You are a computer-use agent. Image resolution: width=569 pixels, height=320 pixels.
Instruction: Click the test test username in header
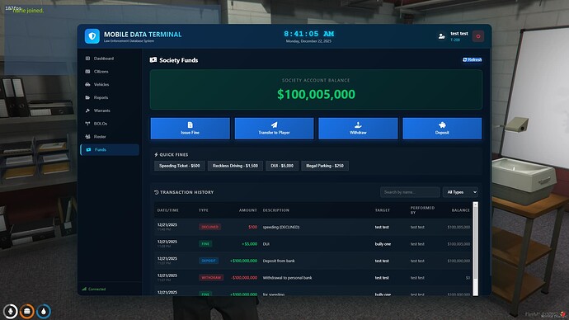click(x=459, y=33)
